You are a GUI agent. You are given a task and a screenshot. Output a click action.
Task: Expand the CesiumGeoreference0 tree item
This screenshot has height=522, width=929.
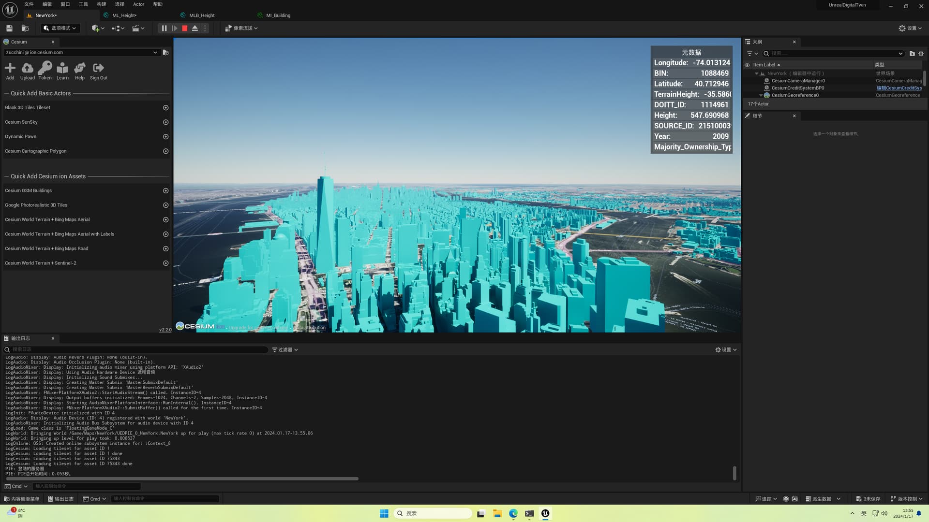[761, 95]
